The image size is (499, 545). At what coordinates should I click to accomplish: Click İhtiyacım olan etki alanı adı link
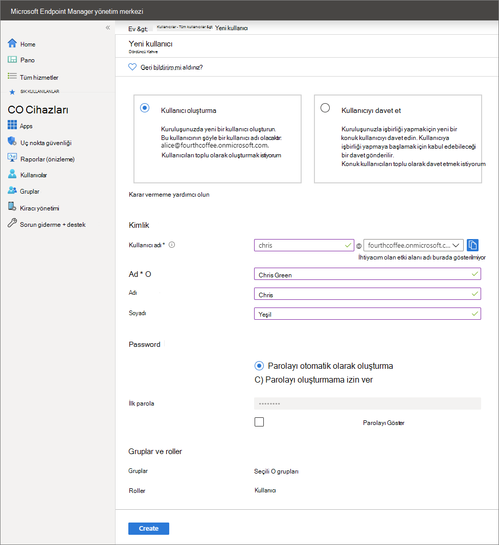(422, 257)
